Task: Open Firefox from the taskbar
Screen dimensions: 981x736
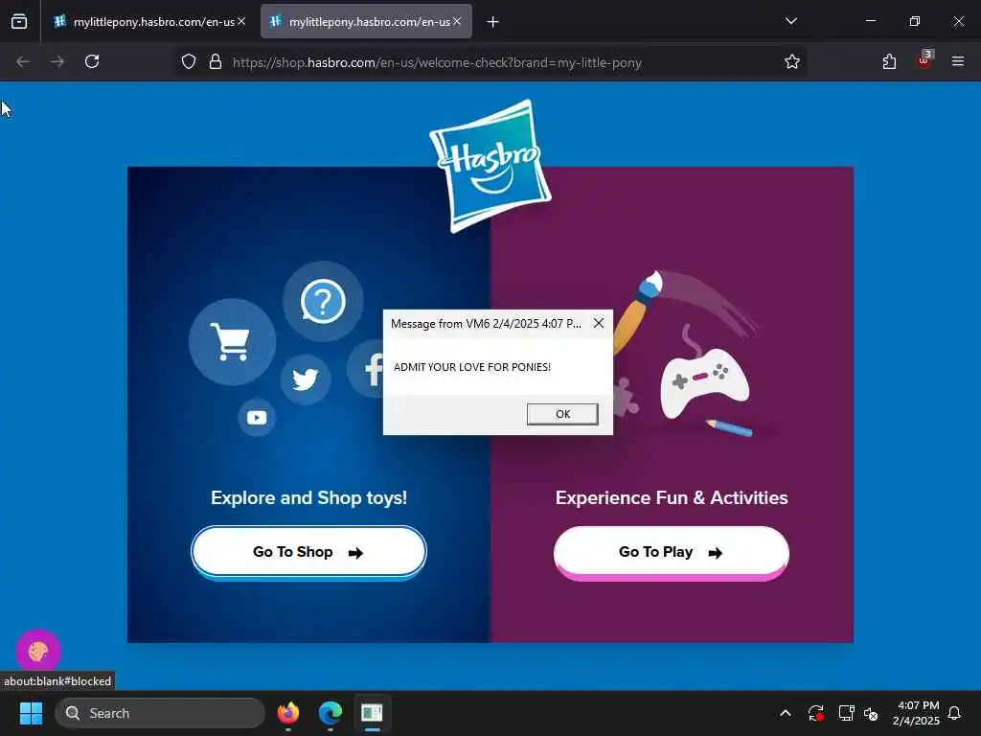Action: point(288,713)
